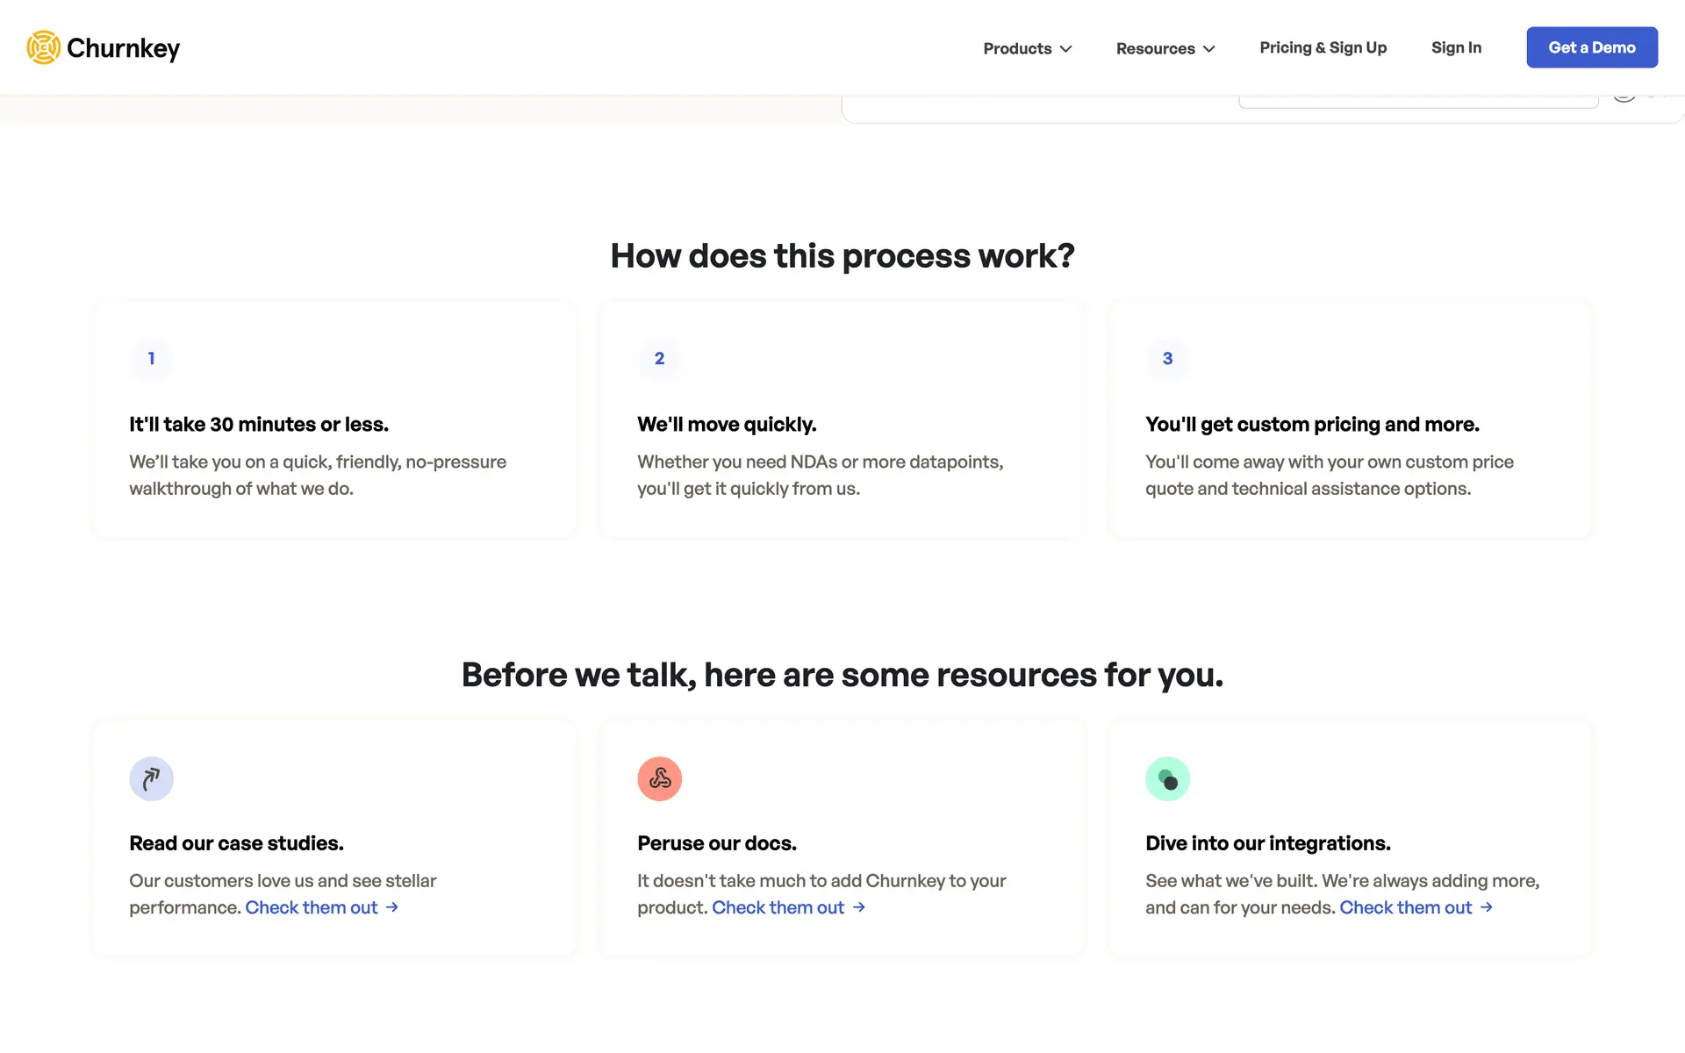Click the Churnkey wordmark text
Viewport: 1685px width, 1053px height.
pyautogui.click(x=123, y=48)
